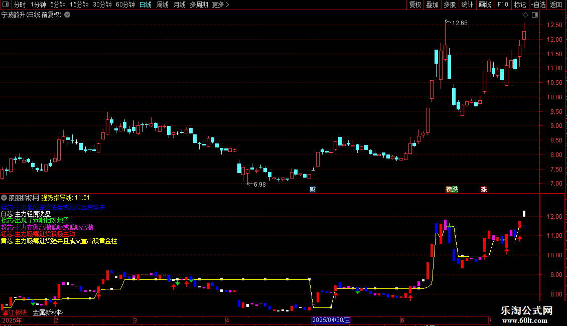Screen dimensions: 567x326
Task: Click the 榜跌 marker on the chart
Action: (x=452, y=190)
